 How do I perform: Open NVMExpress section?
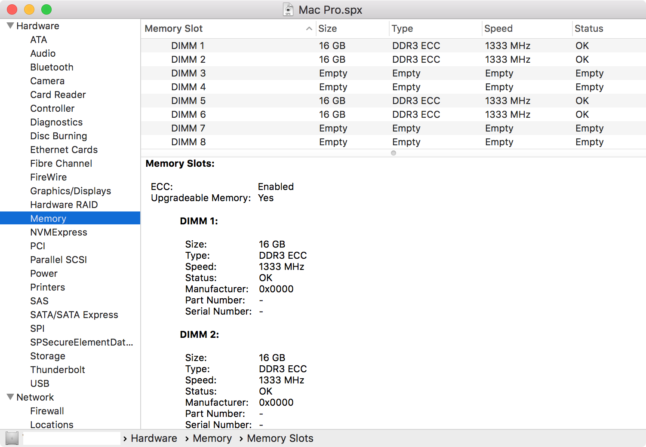[x=58, y=232]
